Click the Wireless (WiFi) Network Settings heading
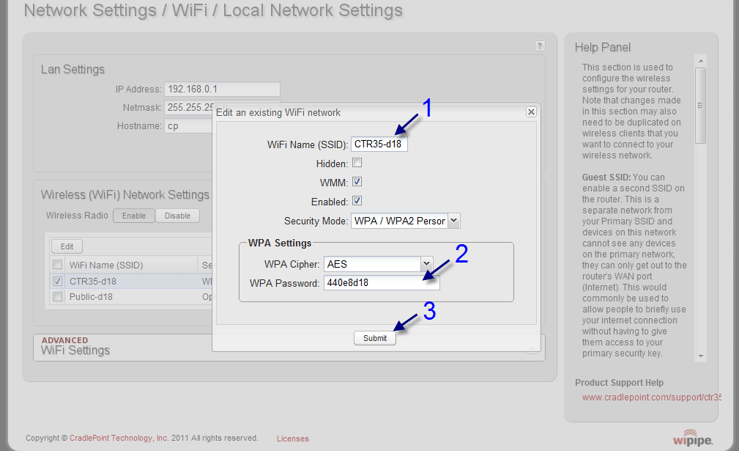Image resolution: width=739 pixels, height=451 pixels. (x=125, y=194)
